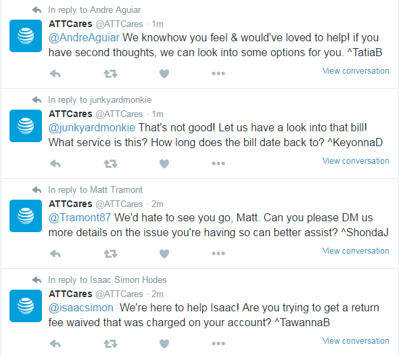Open ATTCares avatar on the Matt Tramont reply
Screen dimensions: 399x356
[26, 216]
